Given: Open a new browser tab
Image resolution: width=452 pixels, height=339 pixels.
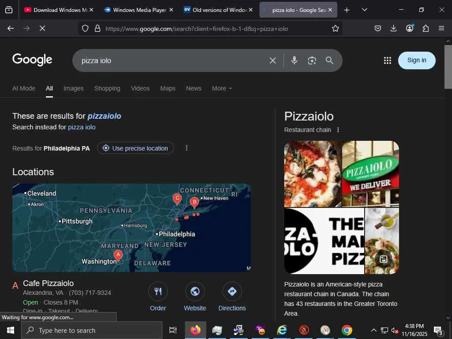Looking at the screenshot, I should click(x=347, y=10).
